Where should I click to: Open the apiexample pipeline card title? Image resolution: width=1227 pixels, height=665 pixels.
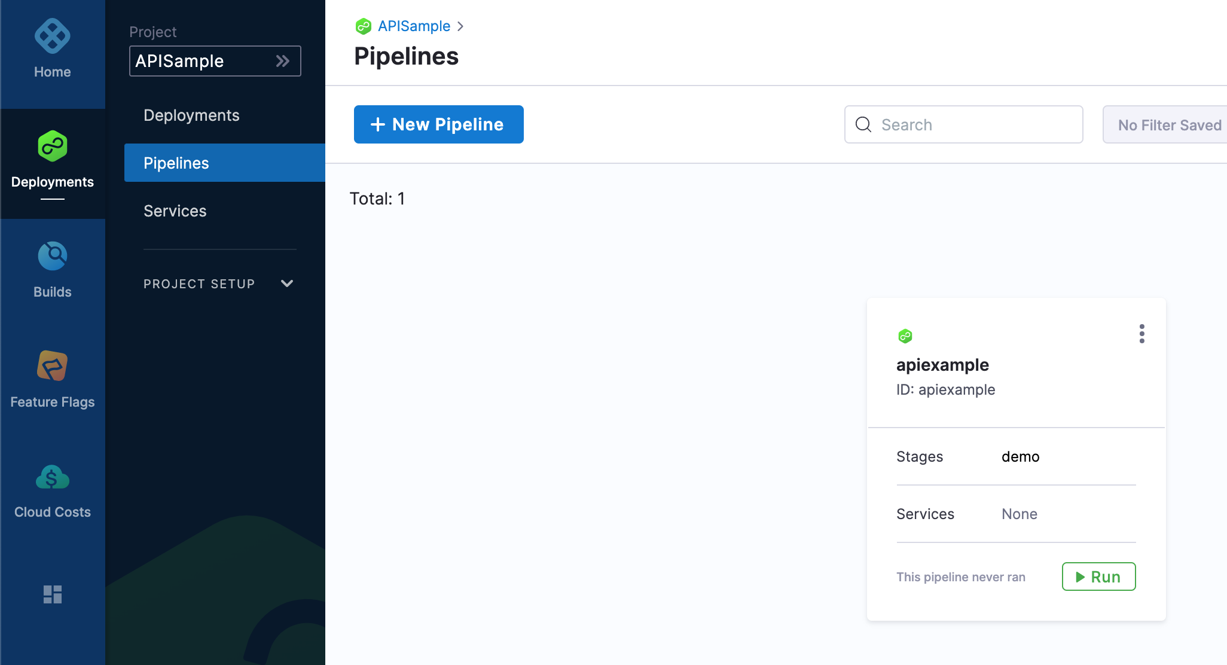click(942, 365)
